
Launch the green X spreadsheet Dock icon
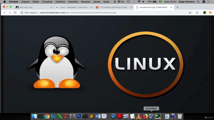click(60, 116)
